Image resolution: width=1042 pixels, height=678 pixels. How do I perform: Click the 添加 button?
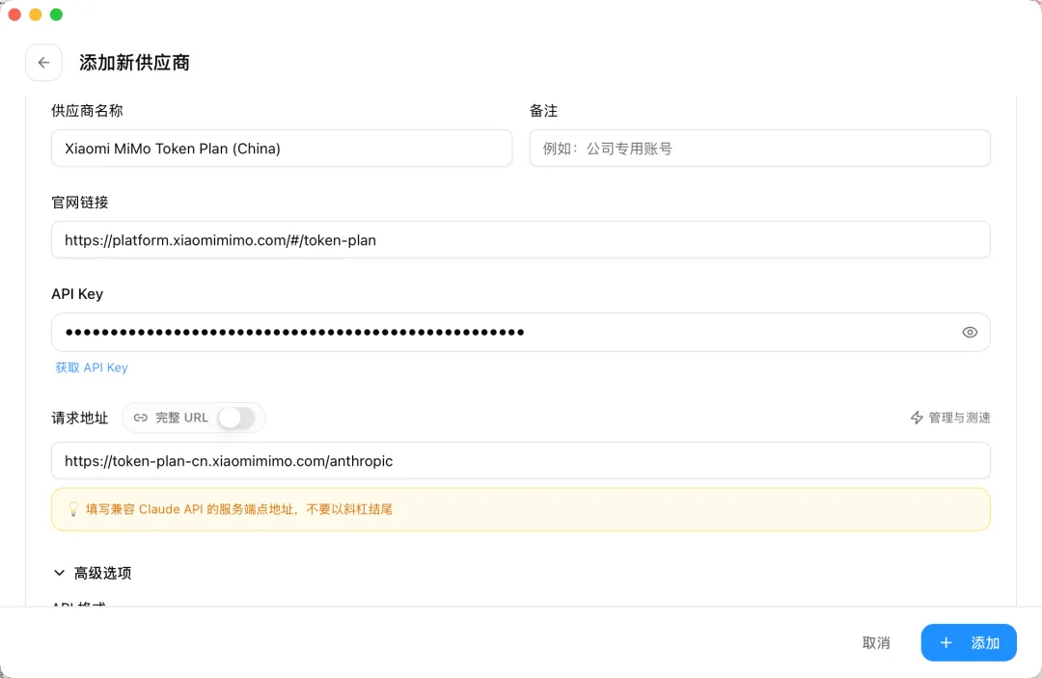tap(969, 643)
